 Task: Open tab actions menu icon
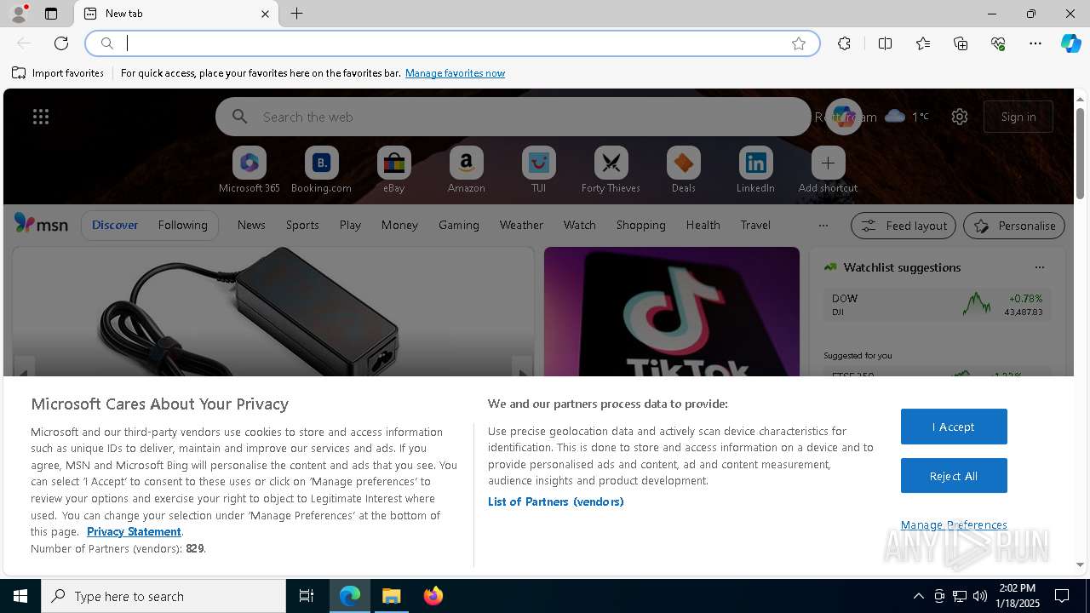[x=51, y=14]
